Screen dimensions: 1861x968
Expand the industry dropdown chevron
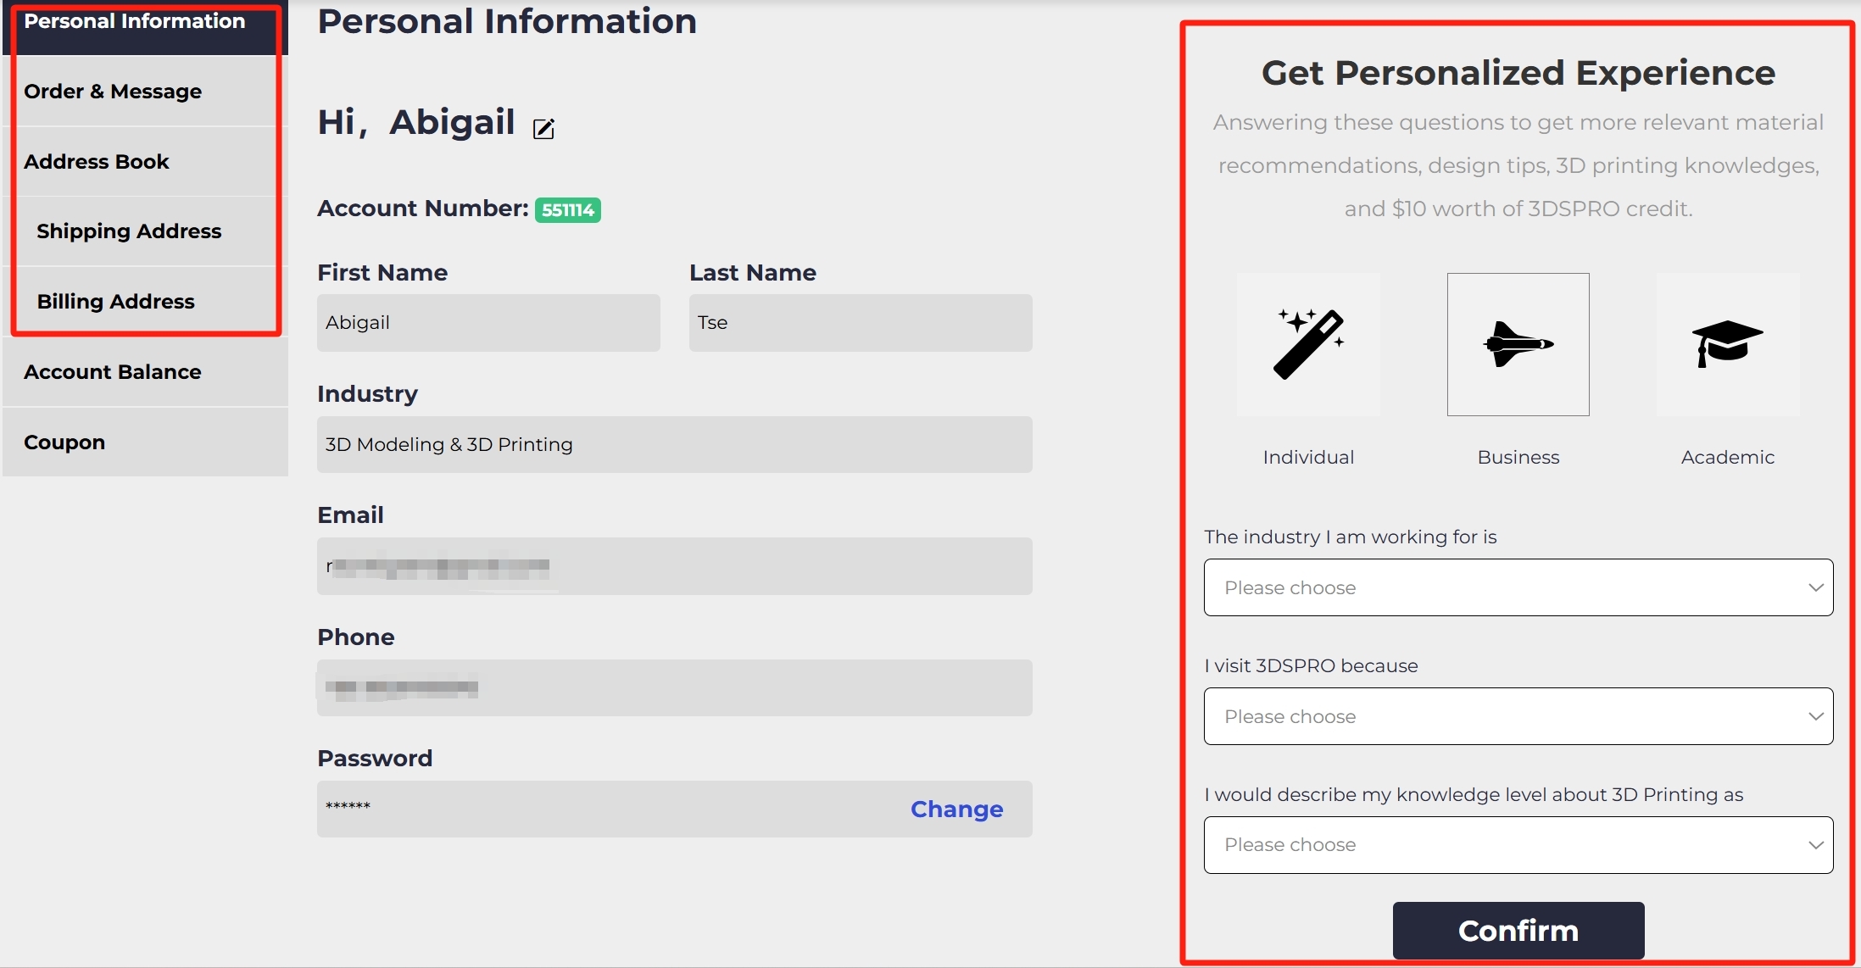[x=1815, y=587]
